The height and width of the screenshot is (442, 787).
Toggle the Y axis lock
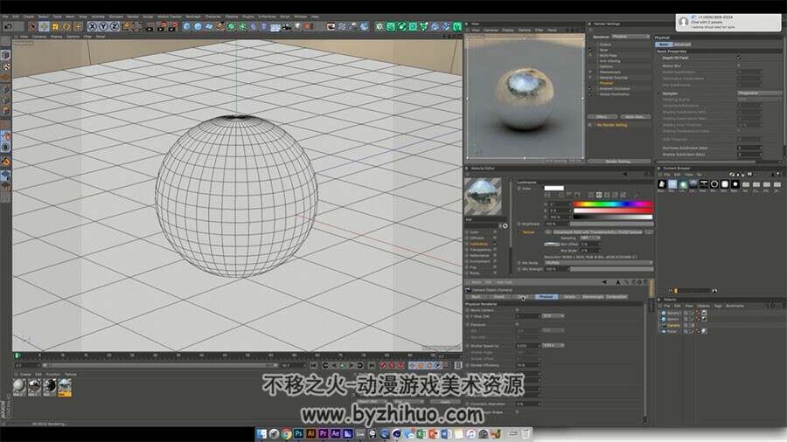103,26
